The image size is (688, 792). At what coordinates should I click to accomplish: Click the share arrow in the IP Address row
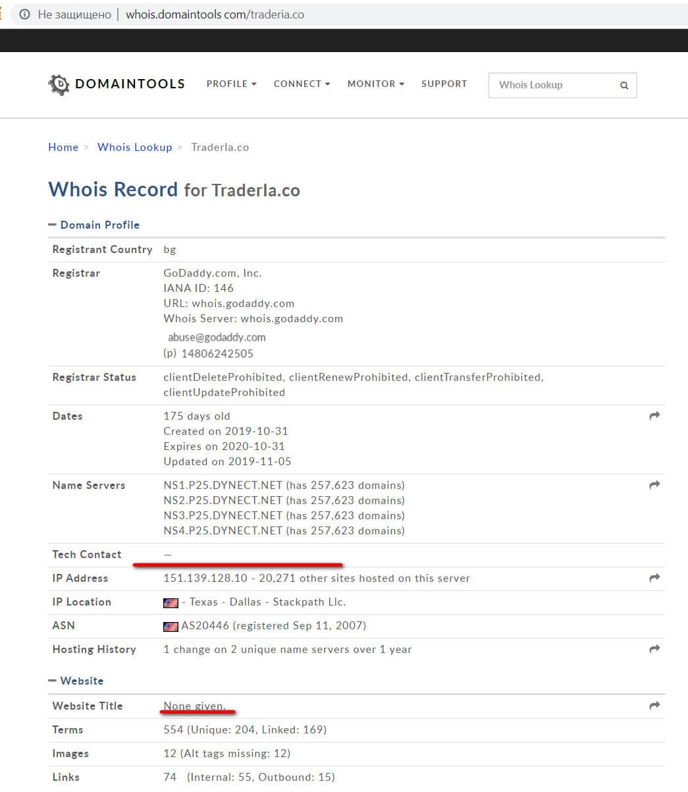654,578
